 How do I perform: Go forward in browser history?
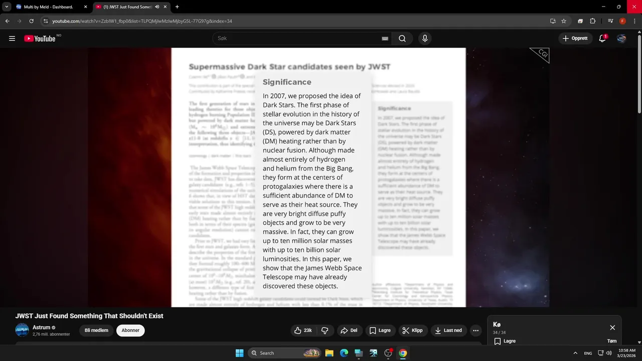point(20,21)
